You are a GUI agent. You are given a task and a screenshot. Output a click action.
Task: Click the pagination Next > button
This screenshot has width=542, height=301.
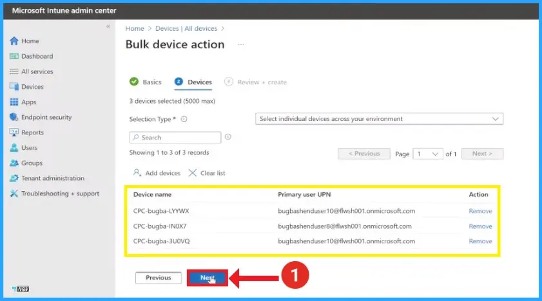[482, 154]
